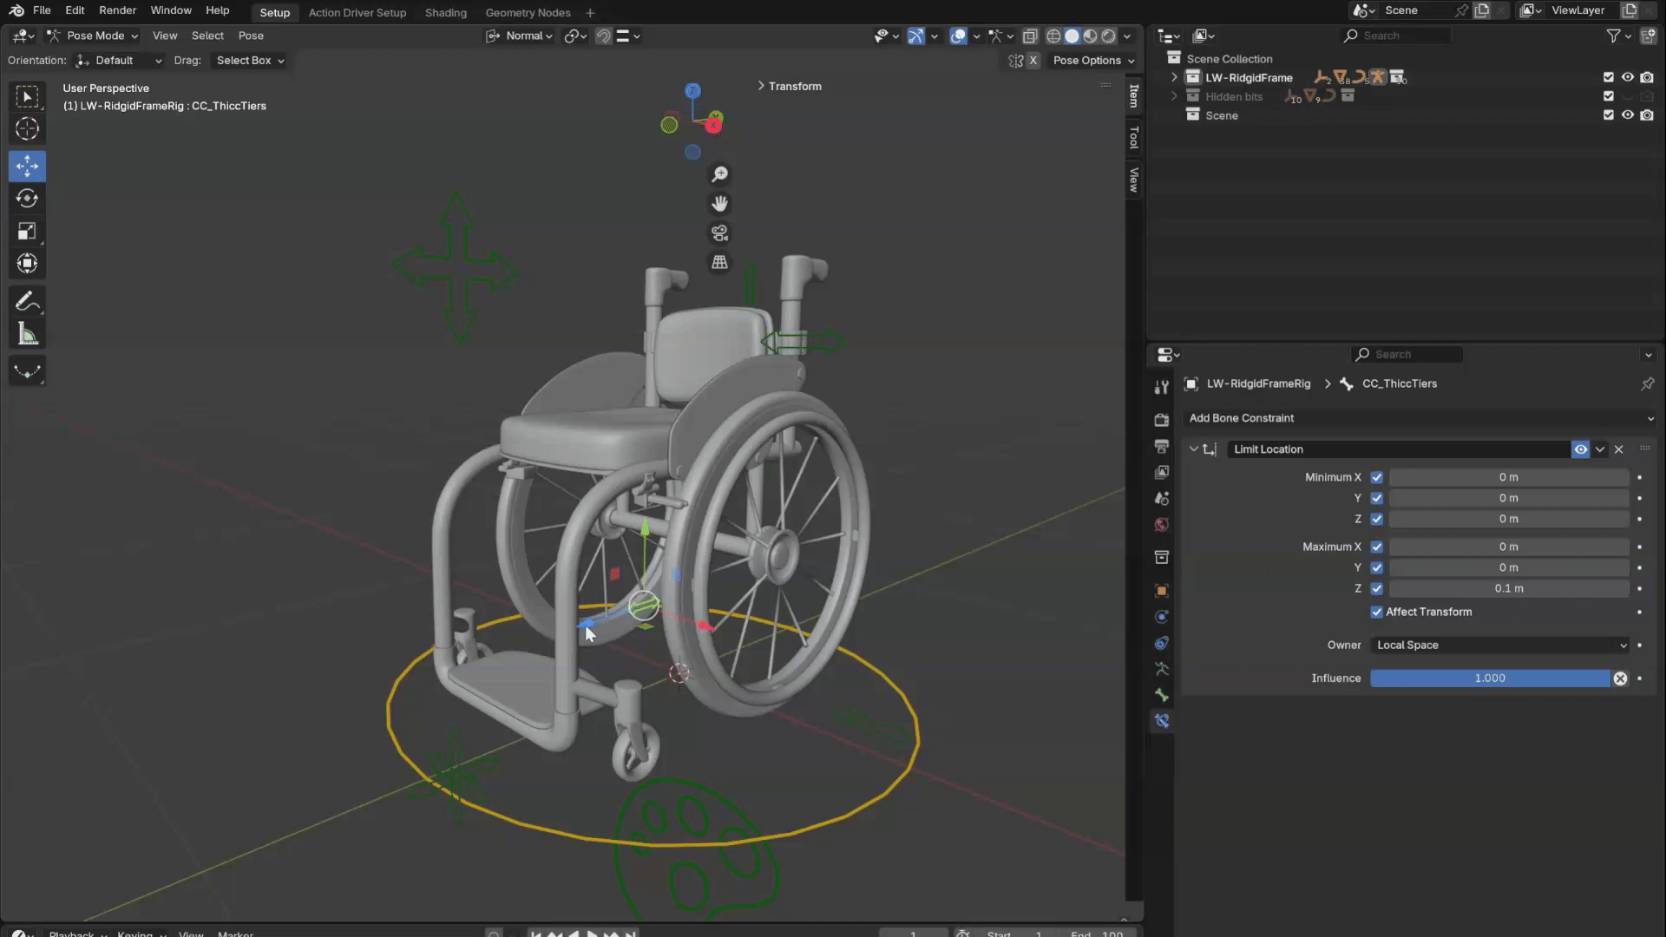Remove the Limit Location constraint
This screenshot has width=1666, height=937.
point(1618,449)
